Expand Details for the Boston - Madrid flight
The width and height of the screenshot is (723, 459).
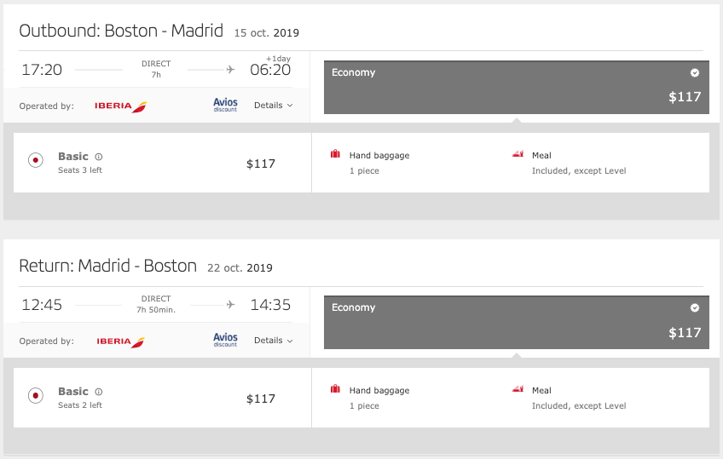273,106
